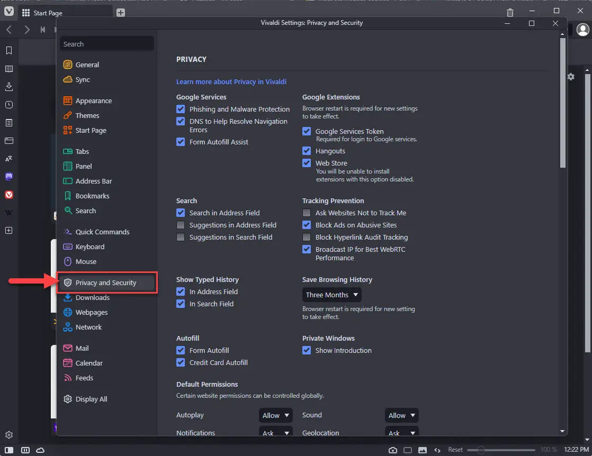The image size is (592, 456).
Task: Toggle Show Introduction for Private Windows
Action: (x=307, y=350)
